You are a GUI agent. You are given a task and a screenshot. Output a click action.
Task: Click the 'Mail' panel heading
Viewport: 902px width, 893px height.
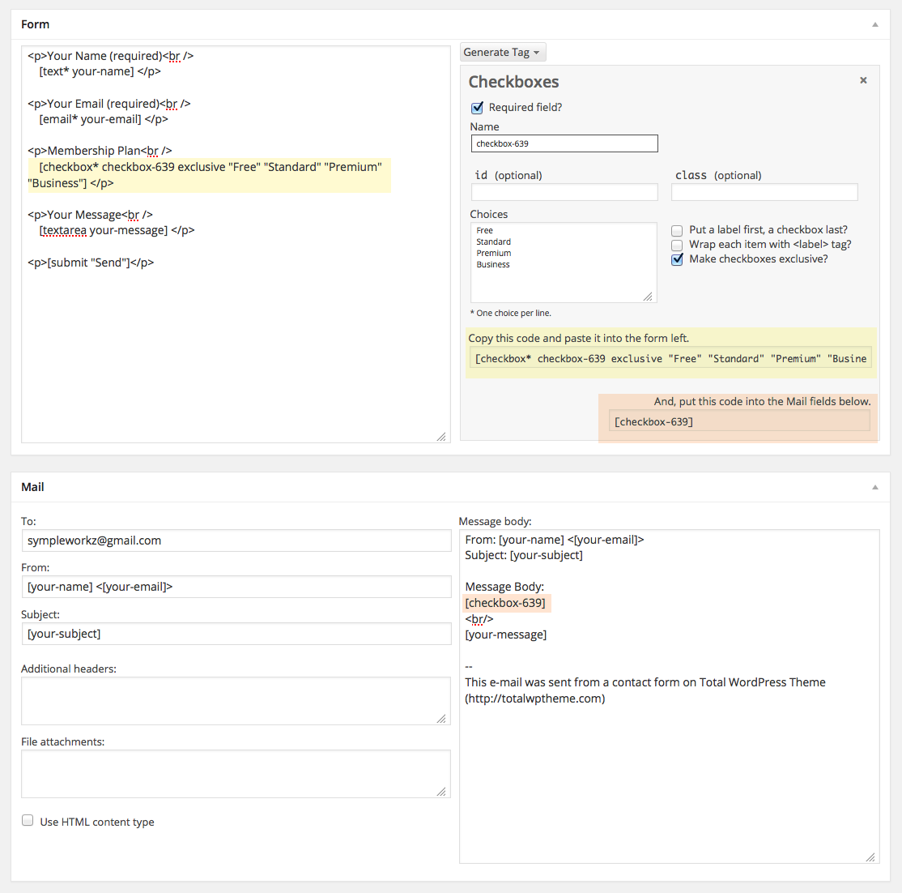(x=32, y=487)
